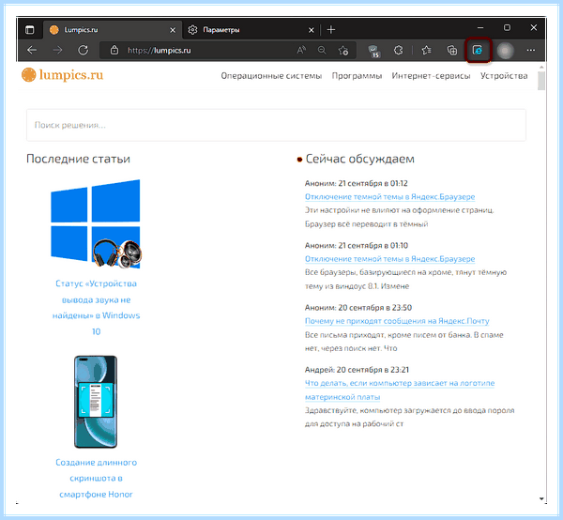Minimize the browser window

tap(480, 27)
